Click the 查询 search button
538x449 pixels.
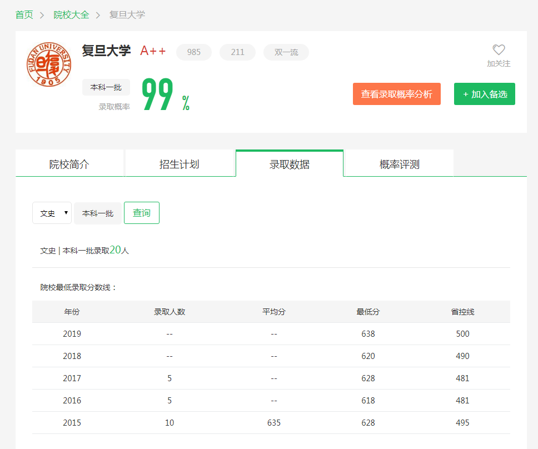[x=142, y=213]
